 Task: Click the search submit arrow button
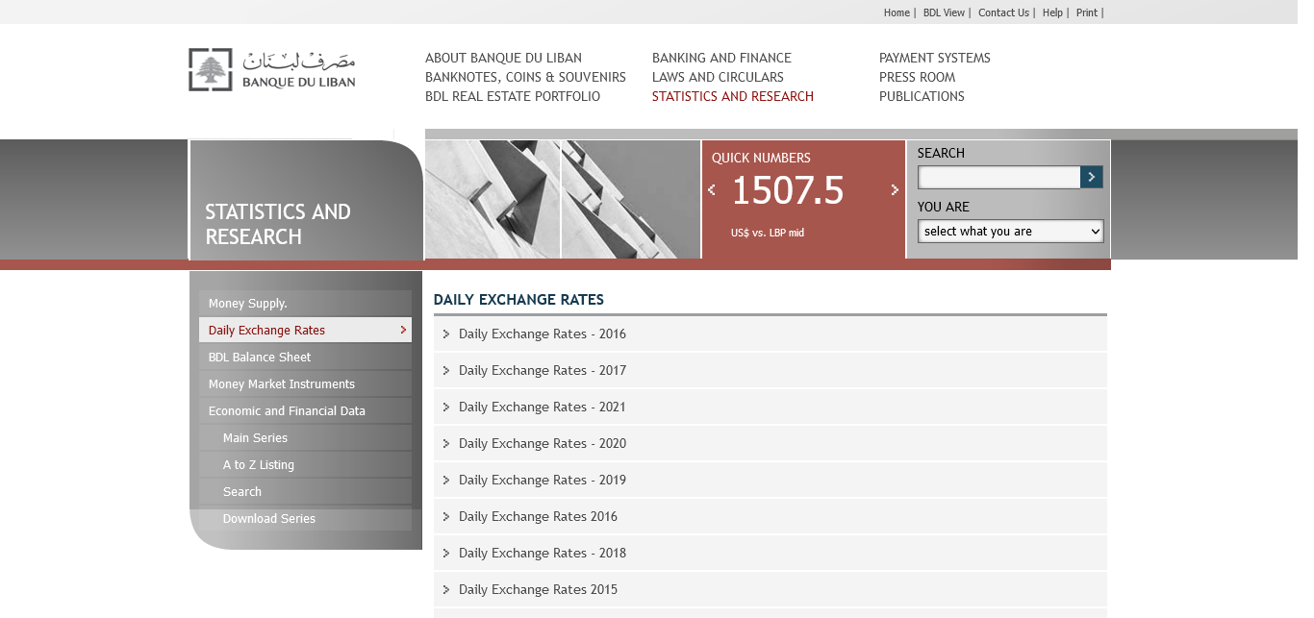(x=1091, y=177)
